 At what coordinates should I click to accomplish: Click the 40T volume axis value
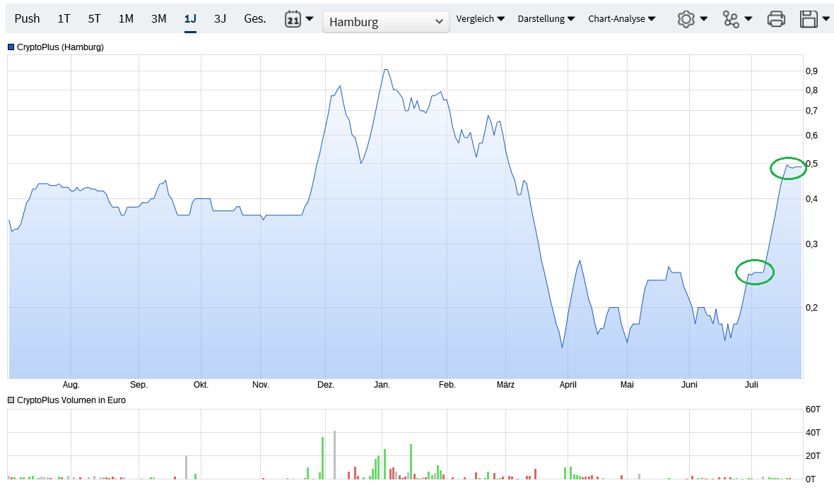[813, 433]
